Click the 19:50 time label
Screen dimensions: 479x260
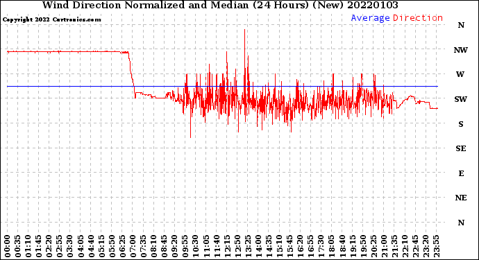pos(362,246)
